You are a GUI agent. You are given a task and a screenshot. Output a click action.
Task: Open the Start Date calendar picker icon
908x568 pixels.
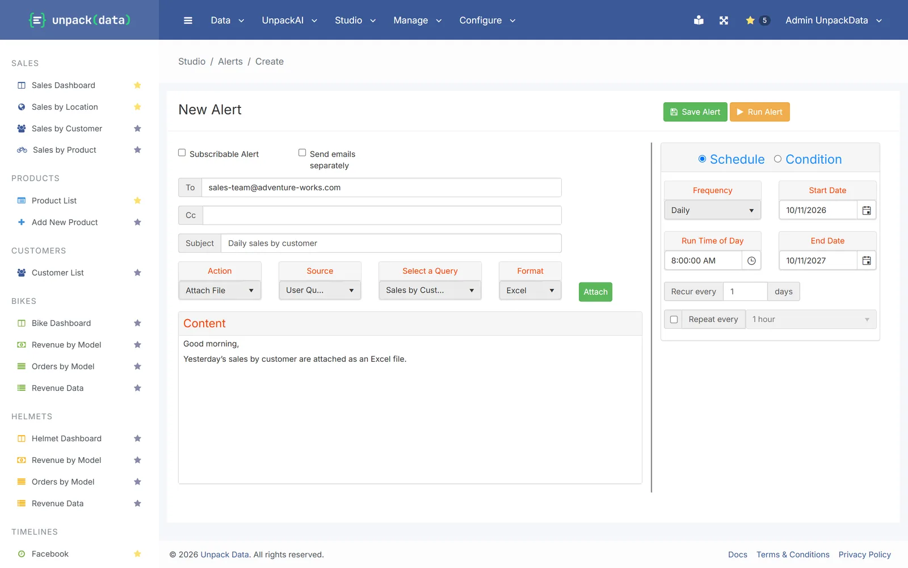(x=867, y=210)
